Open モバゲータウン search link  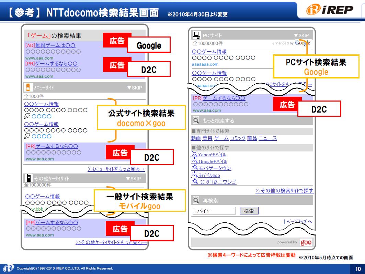pos(215,168)
